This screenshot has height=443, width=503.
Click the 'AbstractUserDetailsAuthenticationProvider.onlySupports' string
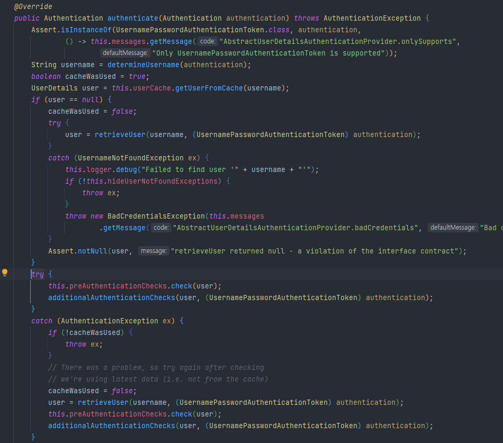[338, 41]
